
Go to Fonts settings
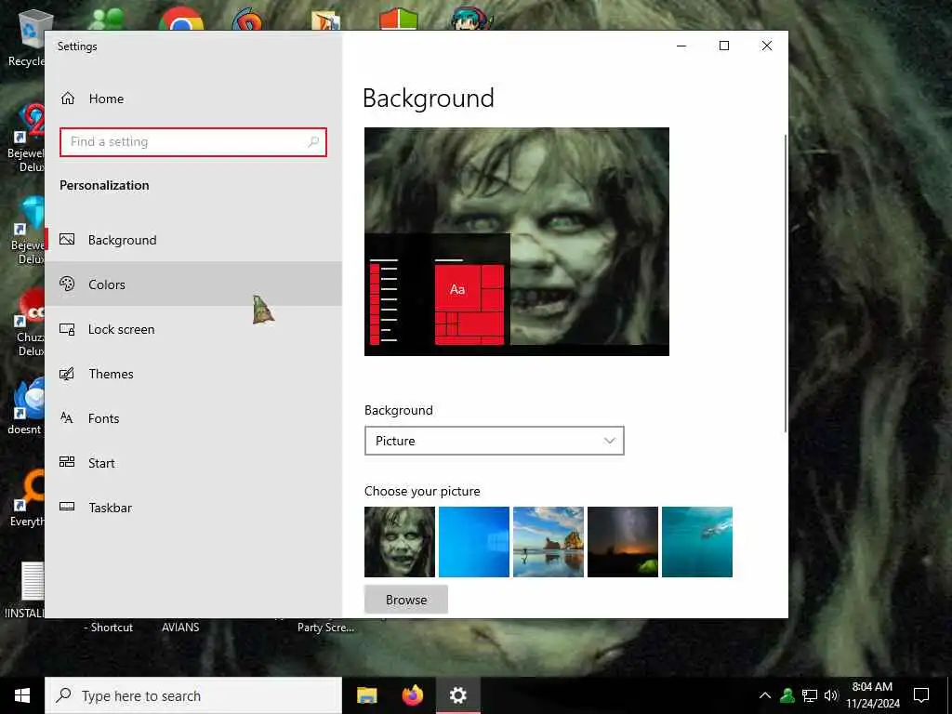193,418
